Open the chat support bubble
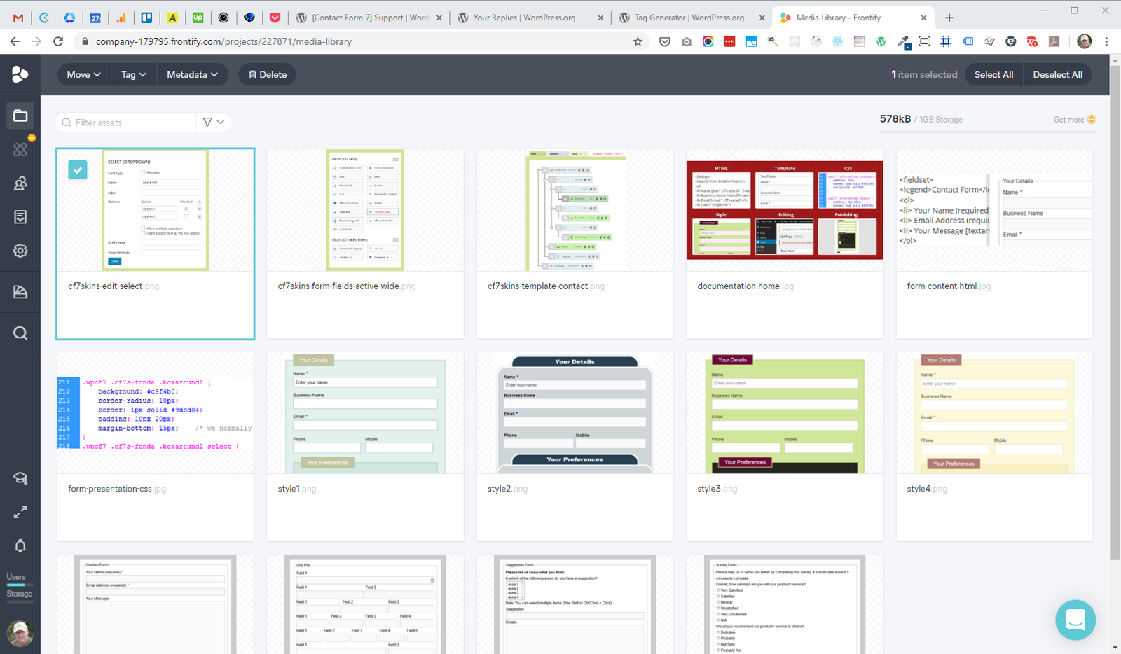Image resolution: width=1121 pixels, height=654 pixels. (1075, 620)
